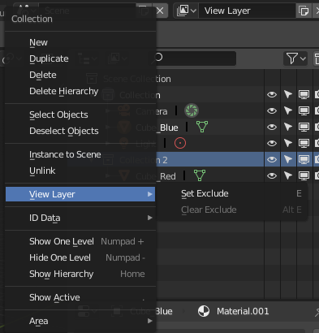Hide Cube_Red using its eye icon

[272, 175]
